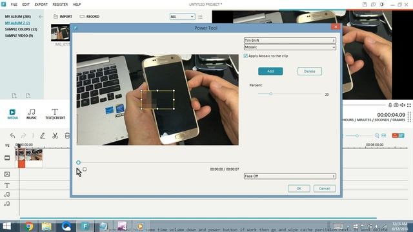Viewport: 413px width, 232px height.
Task: Click OK in Power Tool dialog
Action: (299, 189)
